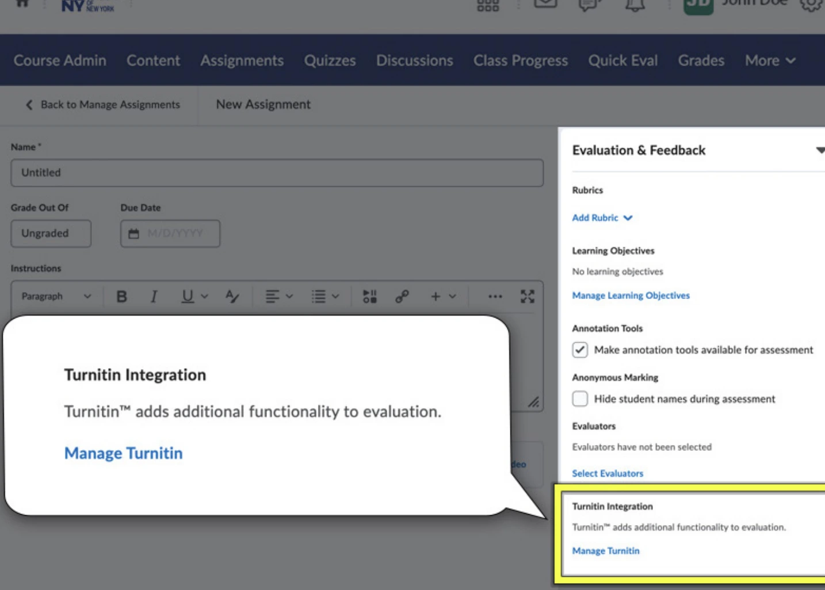Click the plus insert-other icon
Viewport: 825px width, 590px height.
pos(436,297)
